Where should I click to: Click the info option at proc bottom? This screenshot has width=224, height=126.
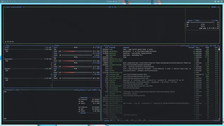pyautogui.click(x=114, y=120)
